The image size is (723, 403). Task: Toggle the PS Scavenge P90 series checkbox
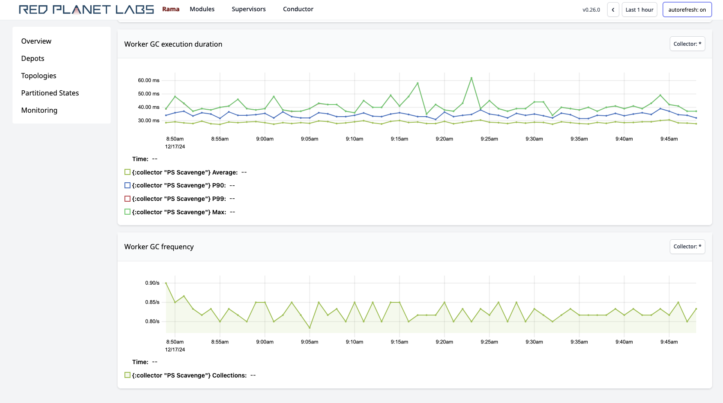pos(127,185)
